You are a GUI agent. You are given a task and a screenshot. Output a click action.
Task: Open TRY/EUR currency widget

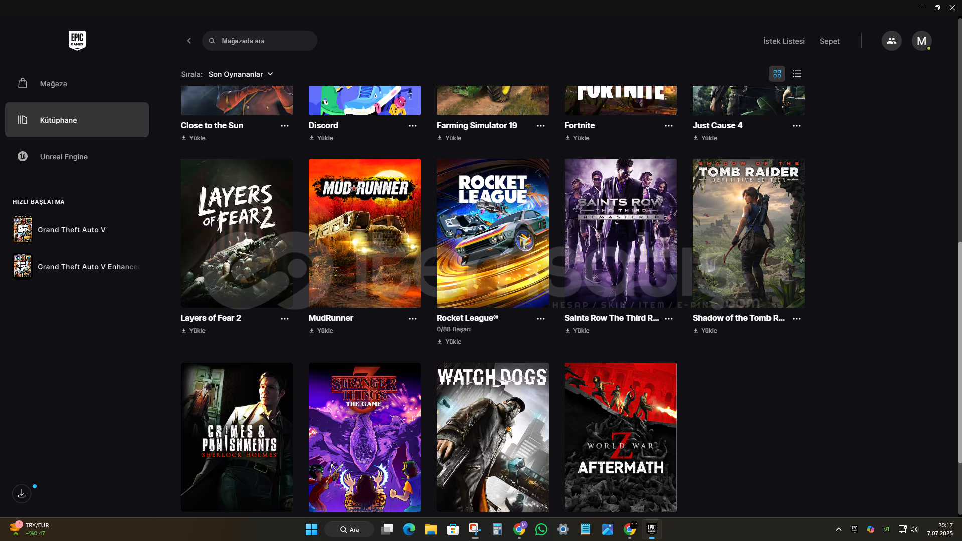[29, 529]
